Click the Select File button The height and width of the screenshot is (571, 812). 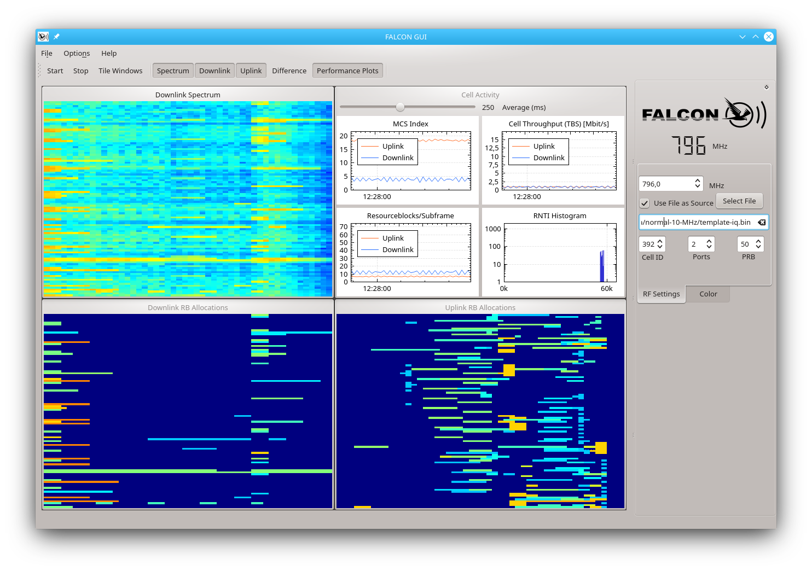(739, 201)
